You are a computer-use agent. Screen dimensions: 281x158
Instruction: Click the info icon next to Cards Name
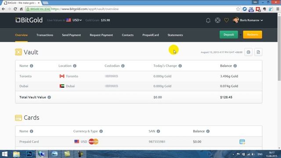point(31,131)
